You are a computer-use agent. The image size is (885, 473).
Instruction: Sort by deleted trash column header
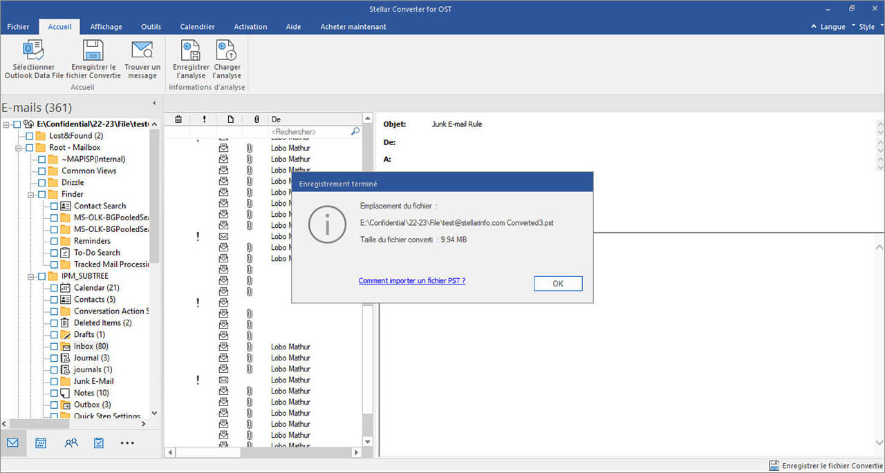(178, 119)
